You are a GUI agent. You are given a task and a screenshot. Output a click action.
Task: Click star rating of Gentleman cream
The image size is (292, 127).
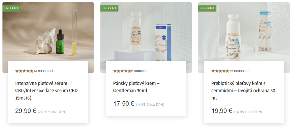[122, 71]
